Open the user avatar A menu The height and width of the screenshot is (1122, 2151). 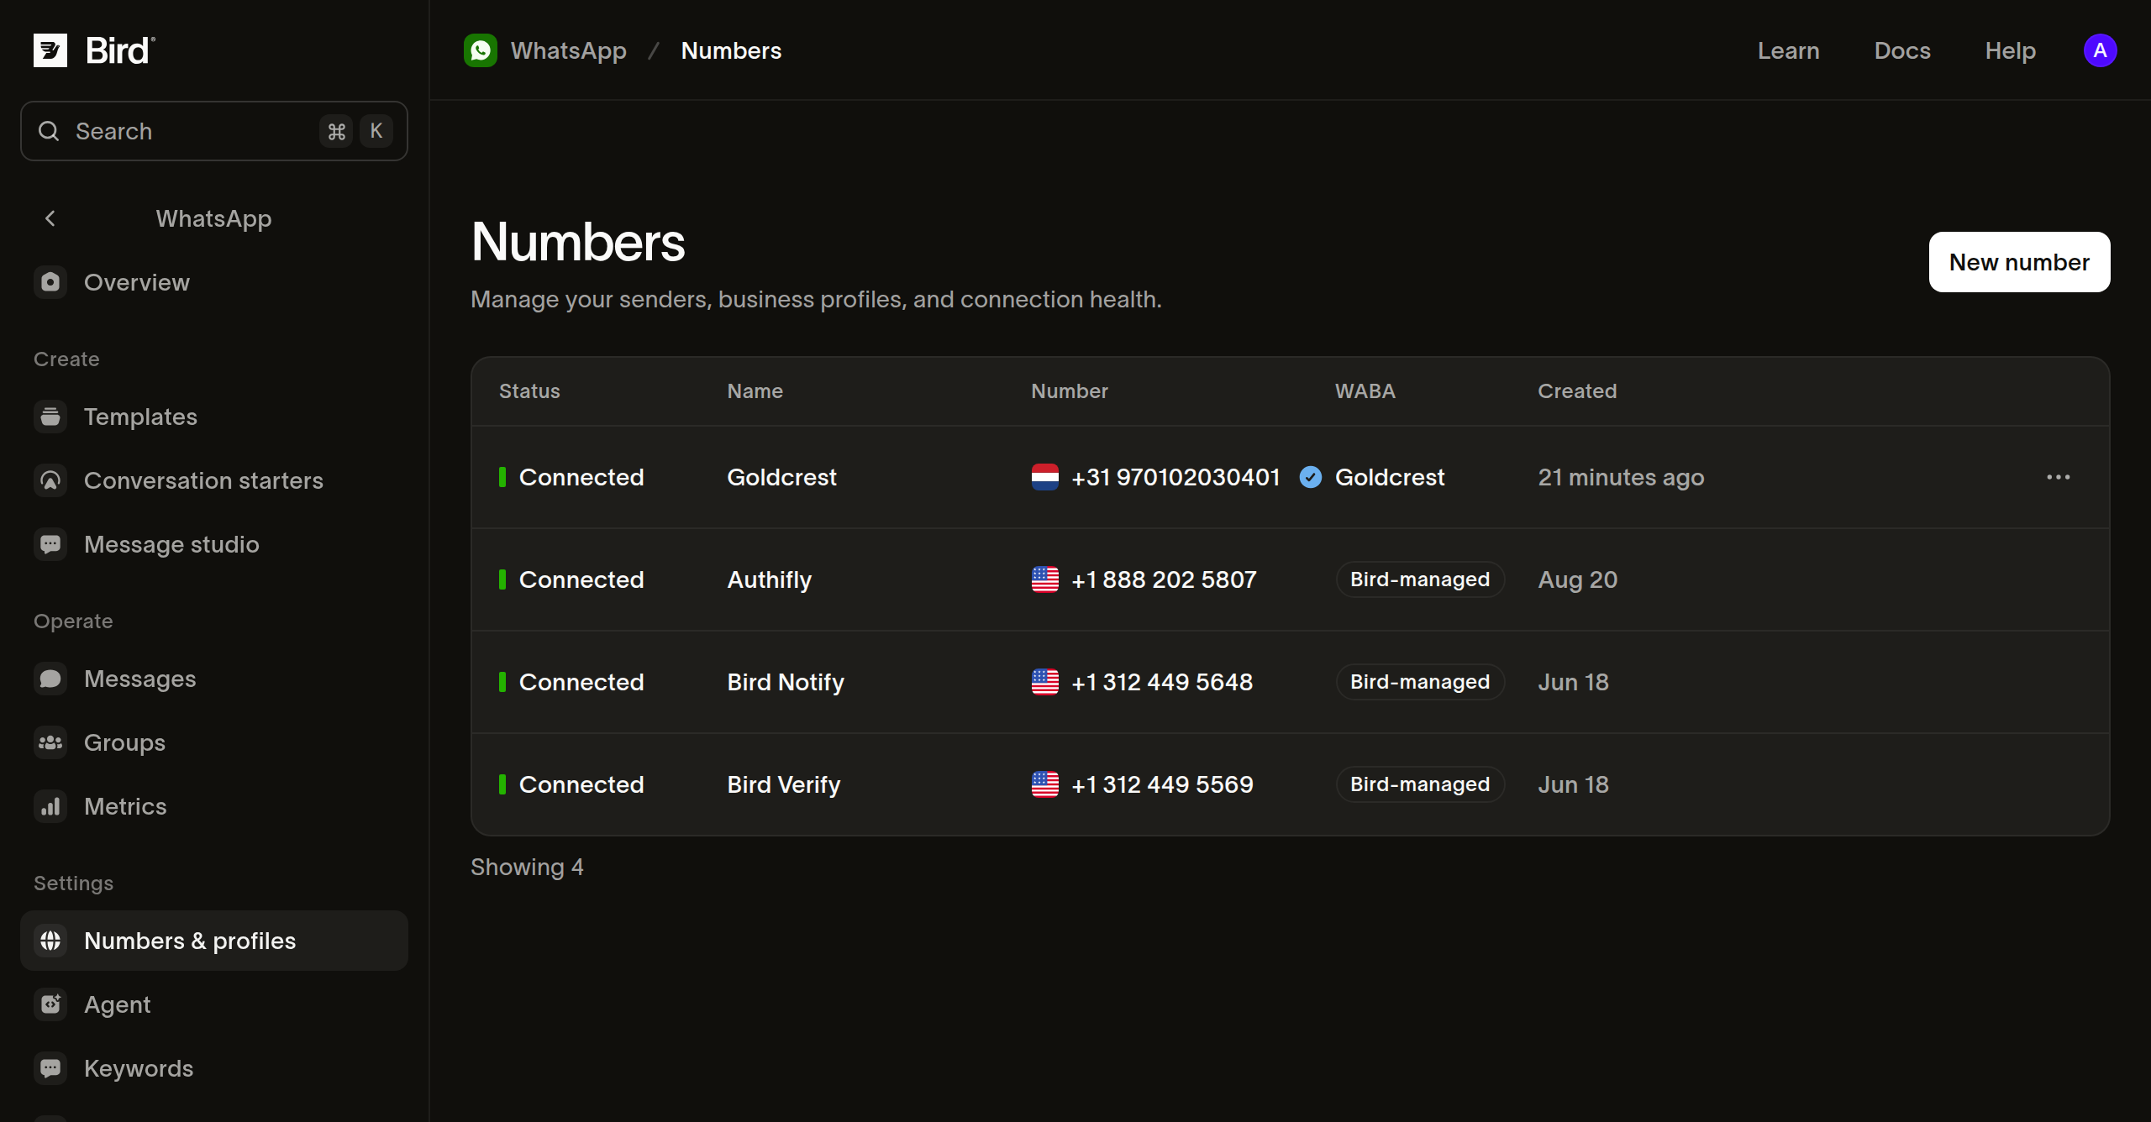coord(2100,50)
